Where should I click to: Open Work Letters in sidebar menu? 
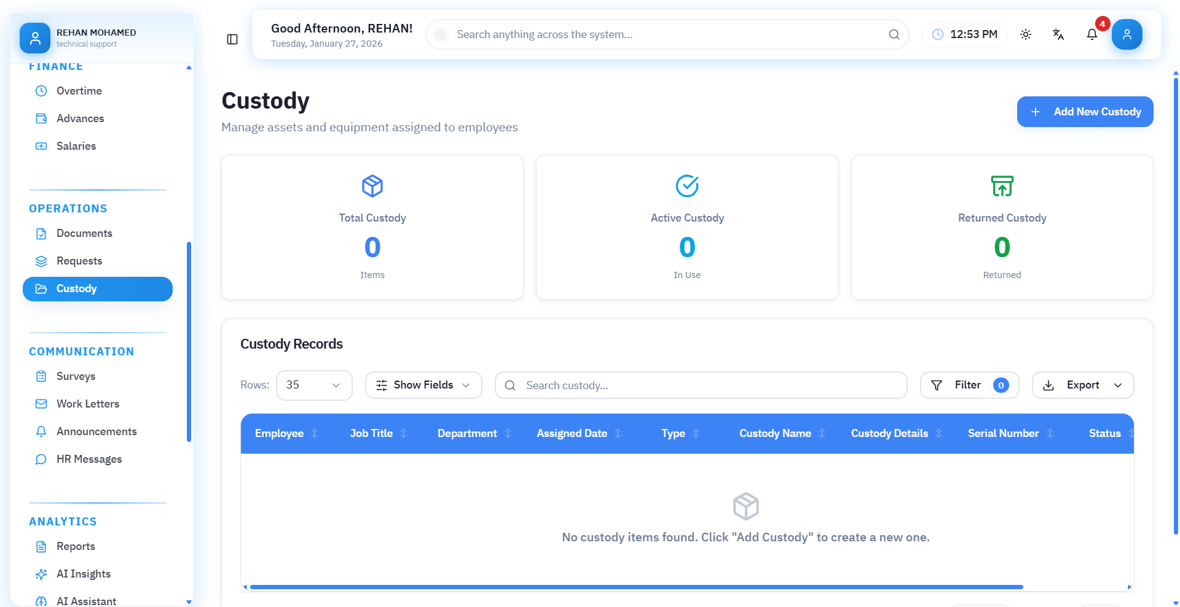click(88, 404)
